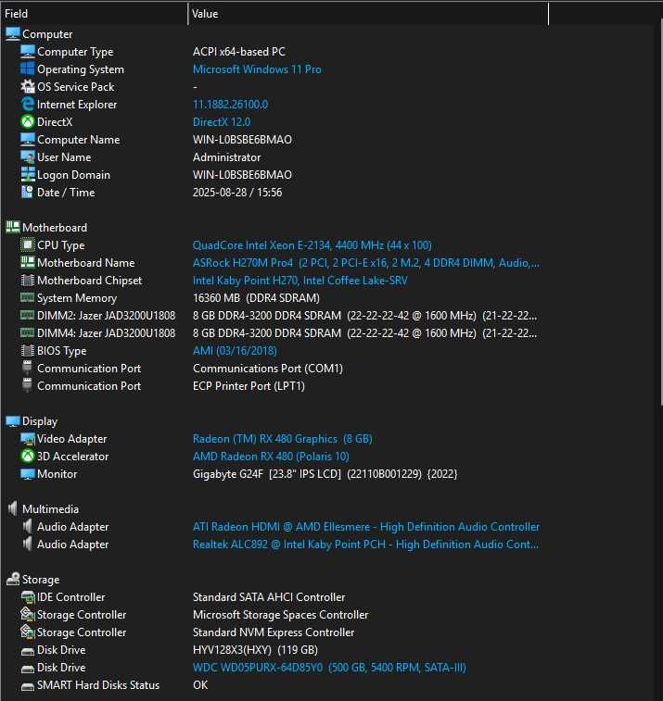663x701 pixels.
Task: Select the Motherboard Name label
Action: pyautogui.click(x=85, y=262)
